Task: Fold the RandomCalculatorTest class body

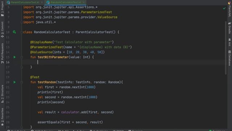Action: pyautogui.click(x=22, y=32)
